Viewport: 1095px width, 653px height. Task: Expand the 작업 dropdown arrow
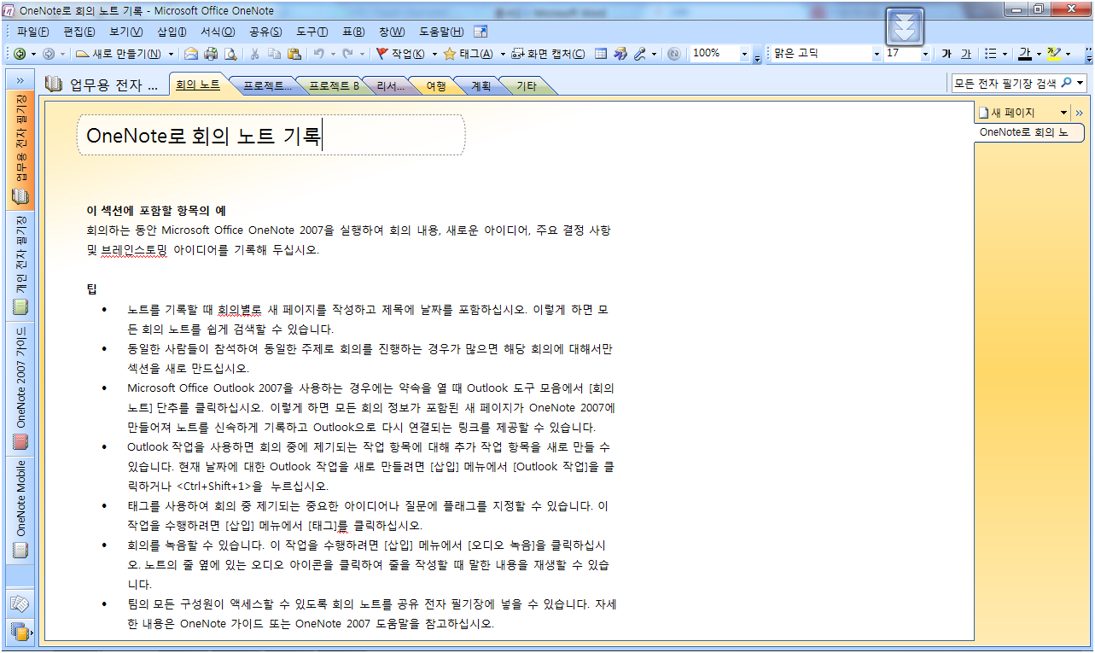(x=434, y=54)
